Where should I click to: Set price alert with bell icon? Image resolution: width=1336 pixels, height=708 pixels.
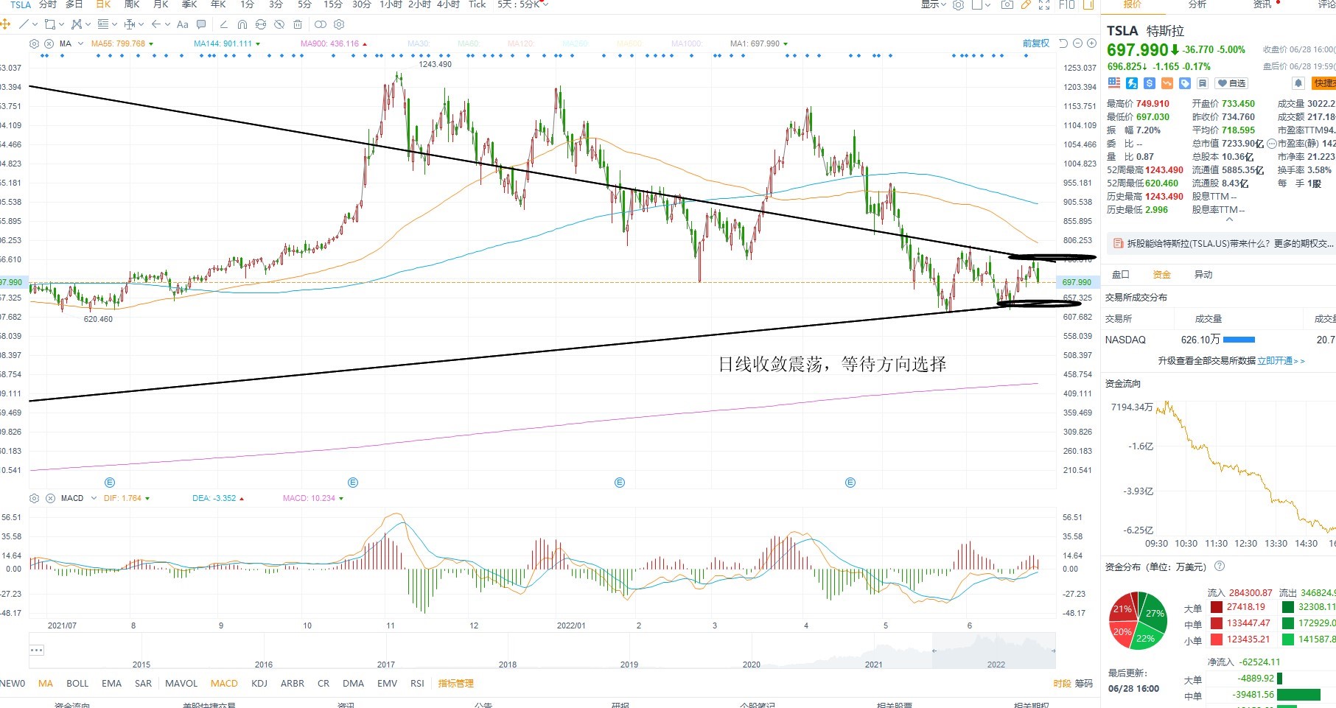[1298, 83]
